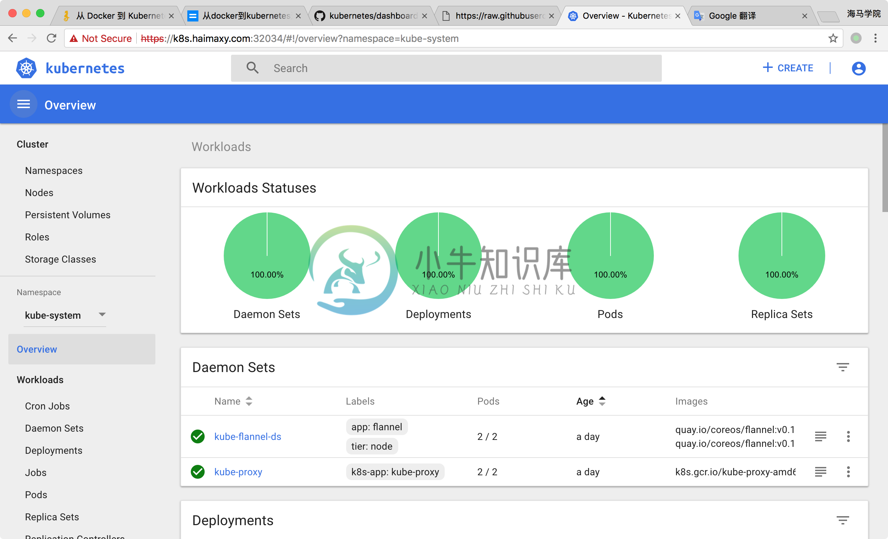This screenshot has width=888, height=539.
Task: Click the Replica Sets pie chart
Action: pyautogui.click(x=782, y=255)
